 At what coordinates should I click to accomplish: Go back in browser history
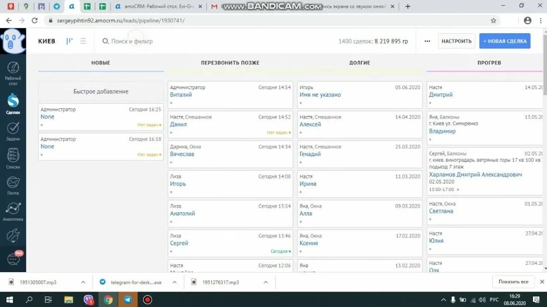[x=8, y=20]
